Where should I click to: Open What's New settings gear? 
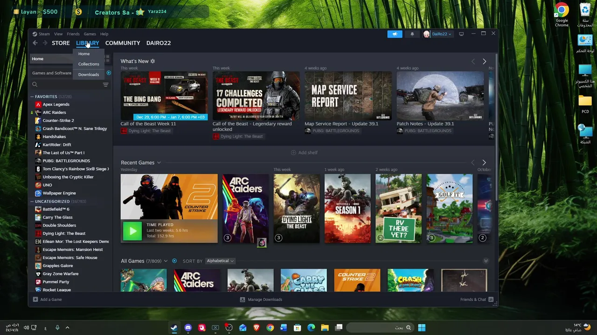(153, 61)
